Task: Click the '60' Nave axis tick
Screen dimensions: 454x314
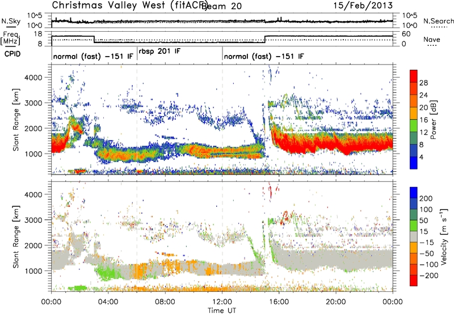Action: click(406, 34)
